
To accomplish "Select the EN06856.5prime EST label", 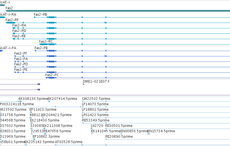I will point(134,131).
